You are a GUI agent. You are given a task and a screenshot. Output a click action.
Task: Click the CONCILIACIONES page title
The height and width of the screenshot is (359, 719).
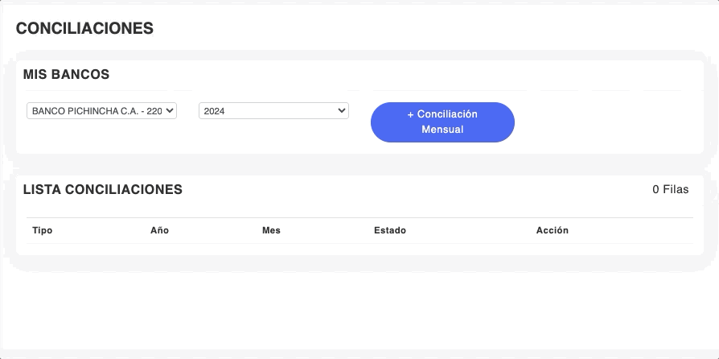(x=84, y=28)
